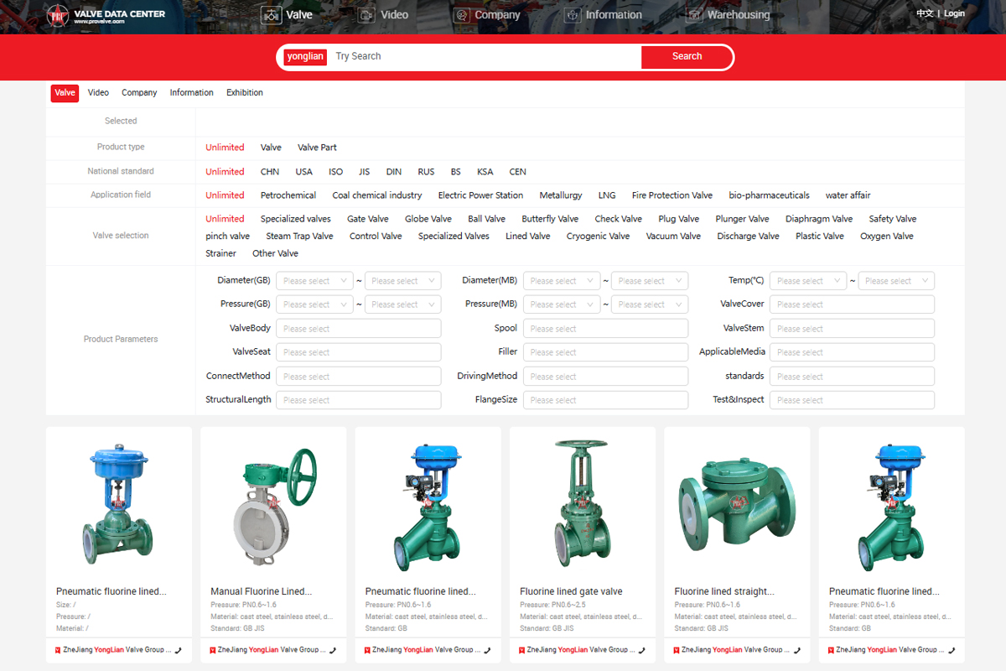
Task: Click the Video icon in top navigation
Action: pyautogui.click(x=366, y=15)
